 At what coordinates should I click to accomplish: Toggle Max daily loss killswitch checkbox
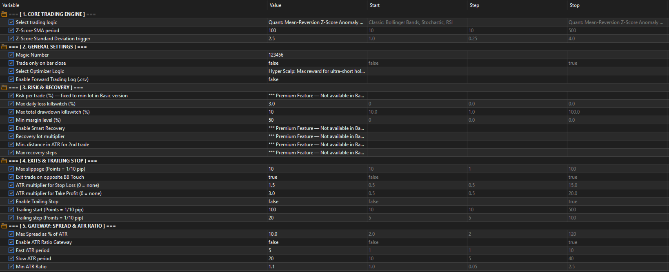(11, 104)
